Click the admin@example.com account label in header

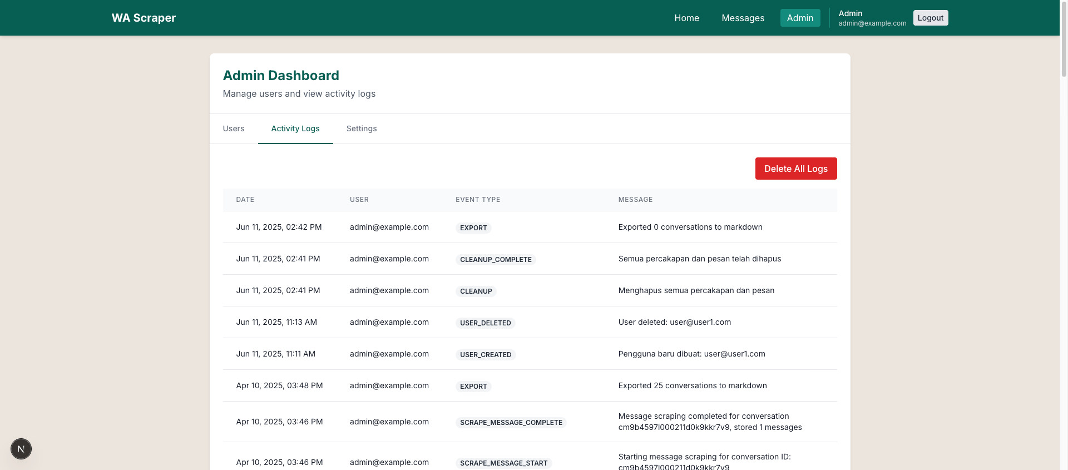872,23
